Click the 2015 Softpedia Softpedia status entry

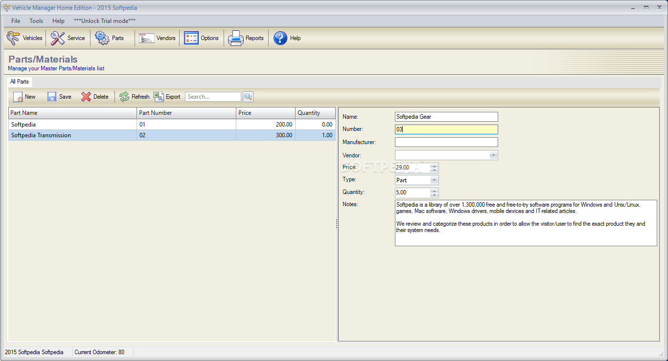34,352
